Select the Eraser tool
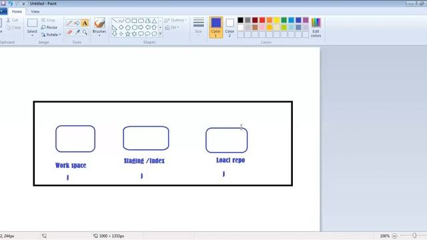 pos(69,32)
